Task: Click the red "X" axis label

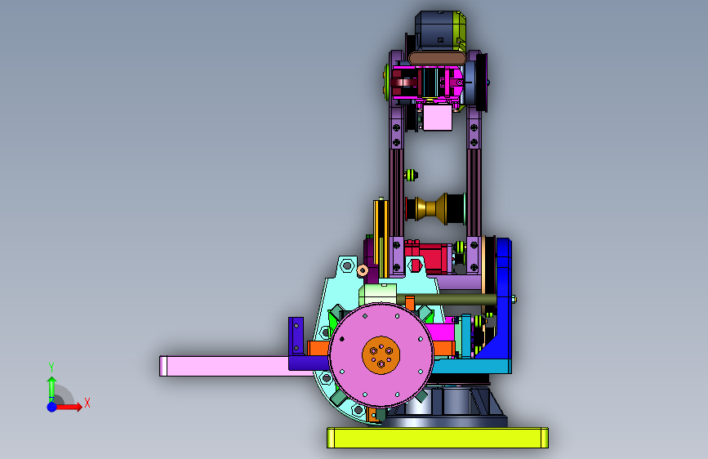Action: coord(87,403)
